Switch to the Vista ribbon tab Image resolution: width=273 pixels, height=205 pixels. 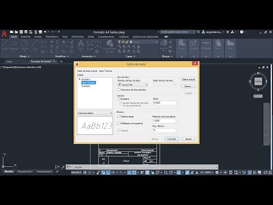[65, 36]
